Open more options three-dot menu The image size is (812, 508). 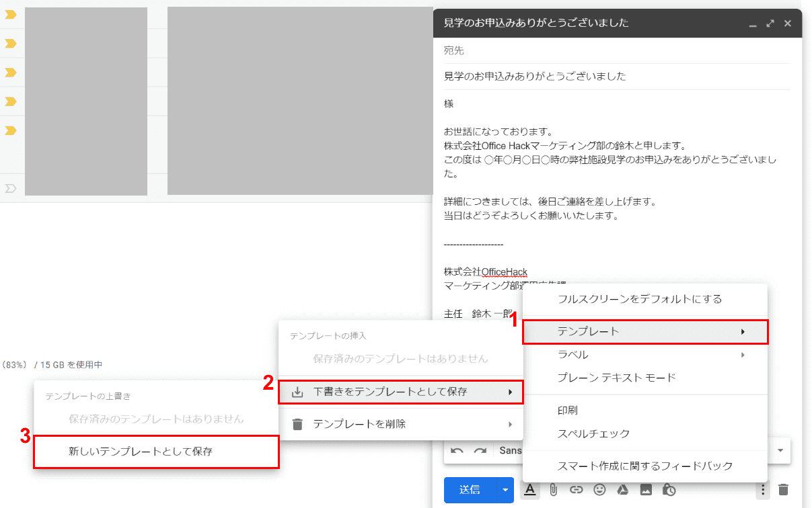click(763, 490)
